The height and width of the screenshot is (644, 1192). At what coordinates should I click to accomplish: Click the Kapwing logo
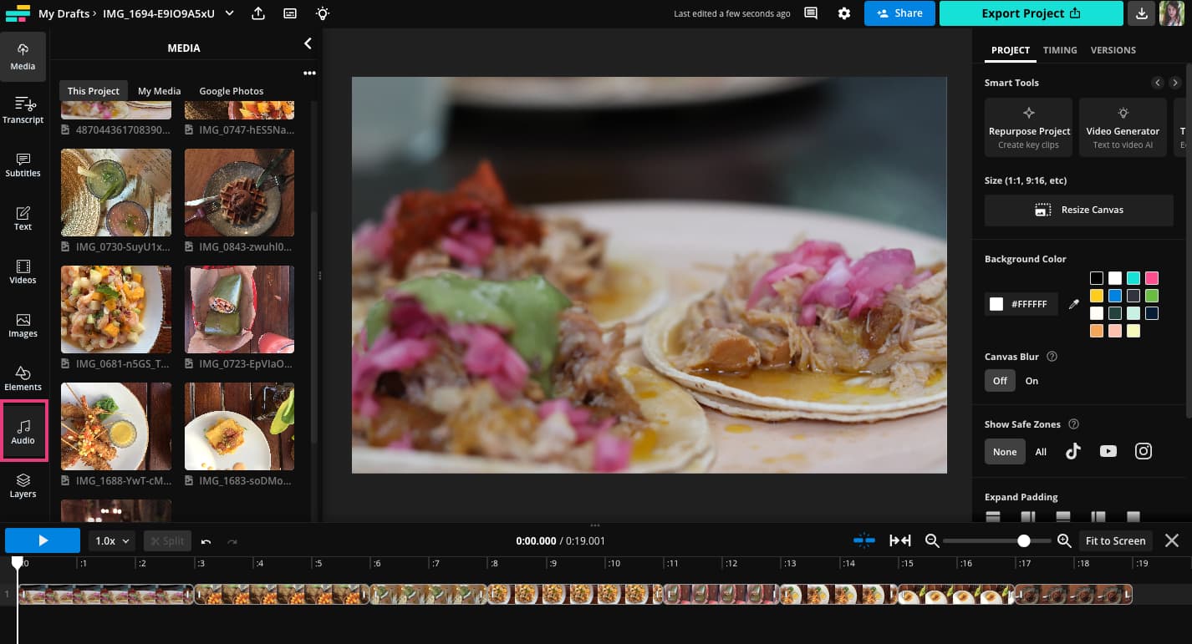17,13
